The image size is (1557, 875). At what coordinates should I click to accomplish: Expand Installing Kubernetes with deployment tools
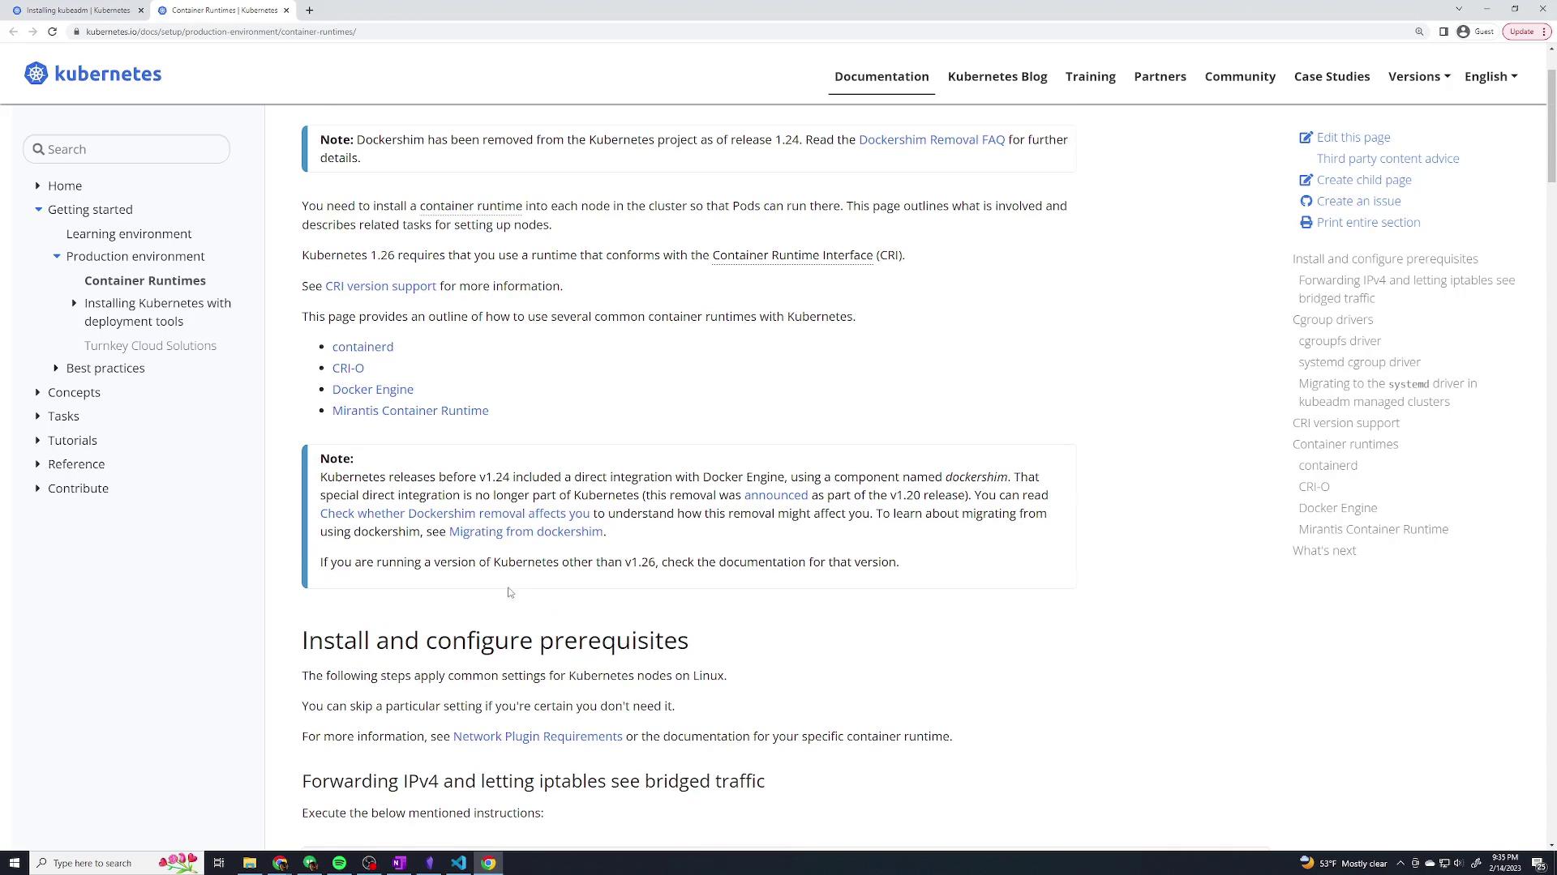click(75, 303)
